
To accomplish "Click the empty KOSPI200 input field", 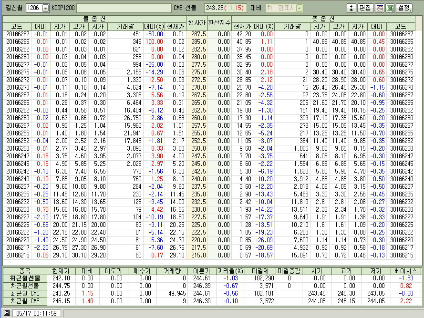I will [x=124, y=8].
